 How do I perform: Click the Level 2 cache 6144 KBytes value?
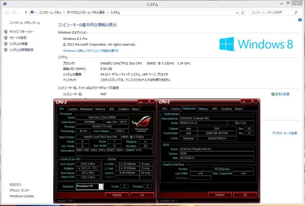[127, 173]
